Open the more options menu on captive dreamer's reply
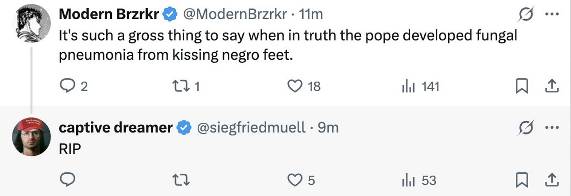Viewport: 571px width, 196px height. click(x=552, y=127)
